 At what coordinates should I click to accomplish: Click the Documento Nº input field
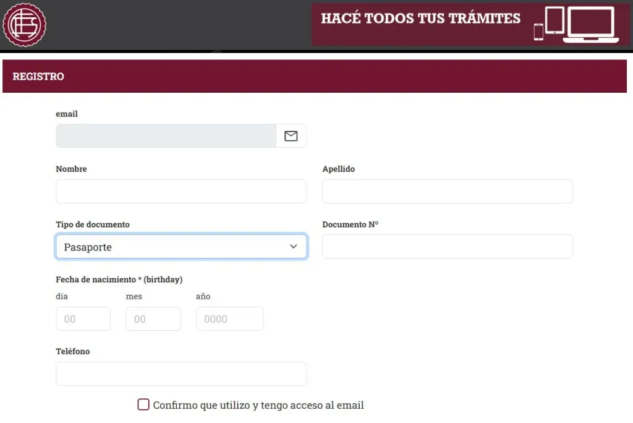pos(447,246)
